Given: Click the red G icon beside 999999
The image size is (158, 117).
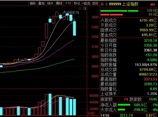Looking at the screenshot, I should (102, 4).
